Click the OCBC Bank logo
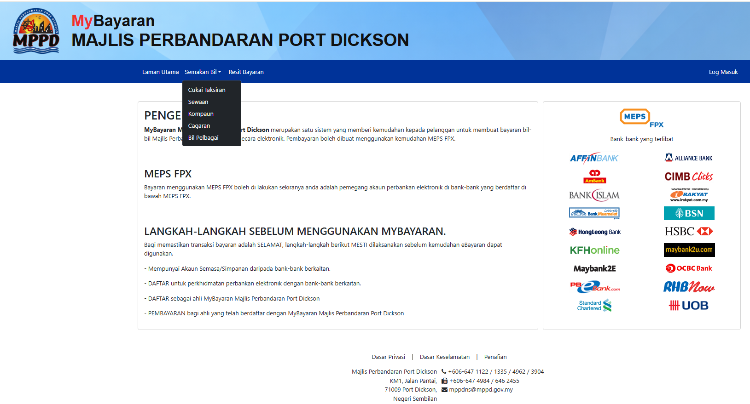Viewport: 750px width, 404px height. [x=689, y=268]
